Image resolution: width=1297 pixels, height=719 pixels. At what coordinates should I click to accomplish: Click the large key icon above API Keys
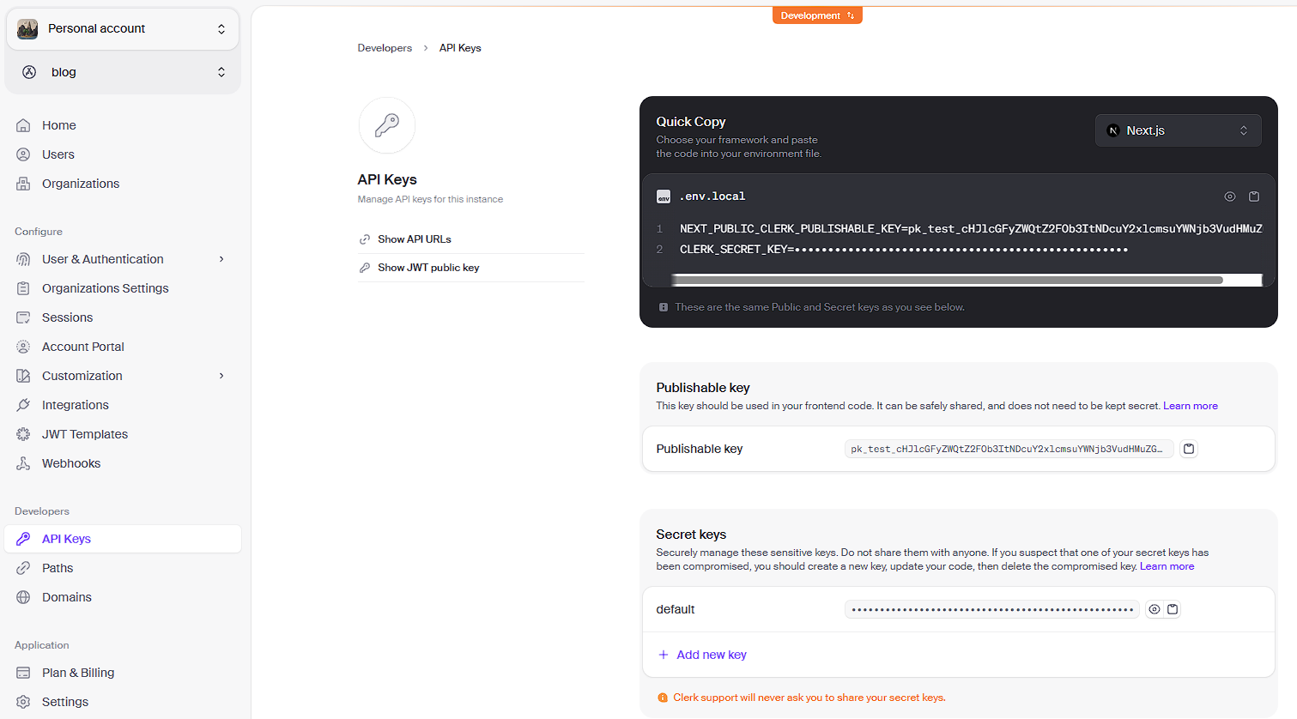[x=387, y=125]
